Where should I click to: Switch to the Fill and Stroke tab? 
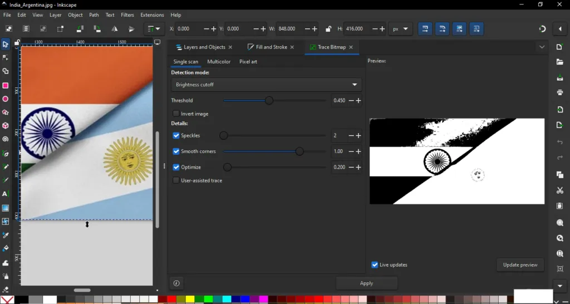click(x=271, y=47)
